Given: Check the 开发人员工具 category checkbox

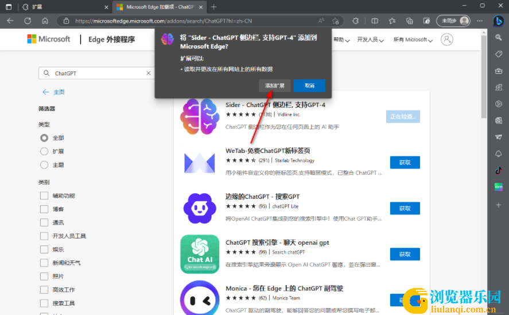Looking at the screenshot, I should pyautogui.click(x=44, y=236).
